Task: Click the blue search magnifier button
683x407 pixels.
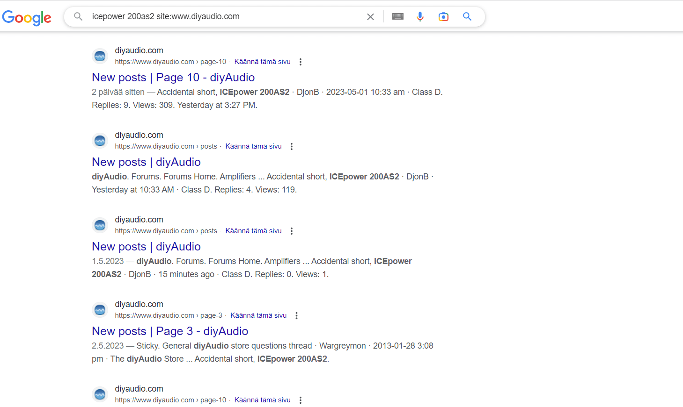Action: (467, 16)
